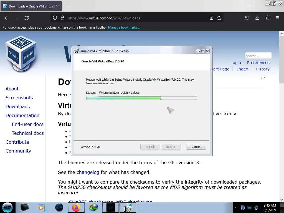Open Community in the sidebar
The width and height of the screenshot is (284, 213).
pyautogui.click(x=18, y=151)
